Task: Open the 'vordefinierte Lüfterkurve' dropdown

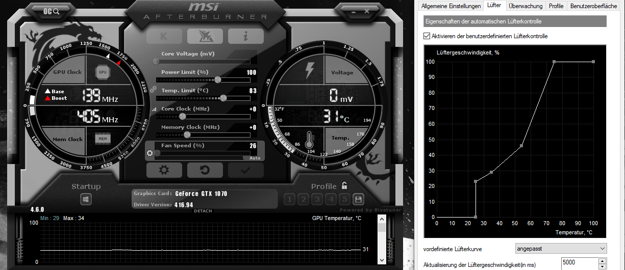Action: [x=561, y=249]
